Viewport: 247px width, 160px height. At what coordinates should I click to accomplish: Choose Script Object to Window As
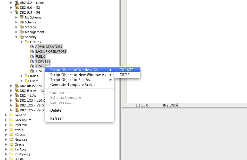pos(80,70)
